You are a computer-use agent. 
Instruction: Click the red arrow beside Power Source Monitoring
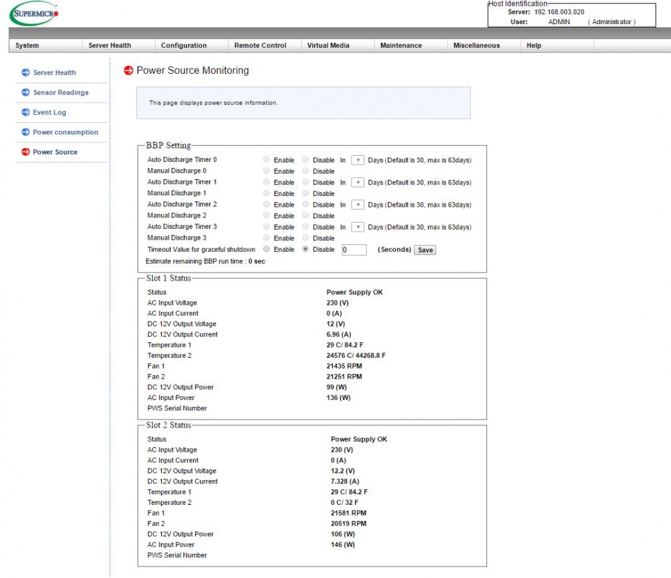(x=128, y=70)
